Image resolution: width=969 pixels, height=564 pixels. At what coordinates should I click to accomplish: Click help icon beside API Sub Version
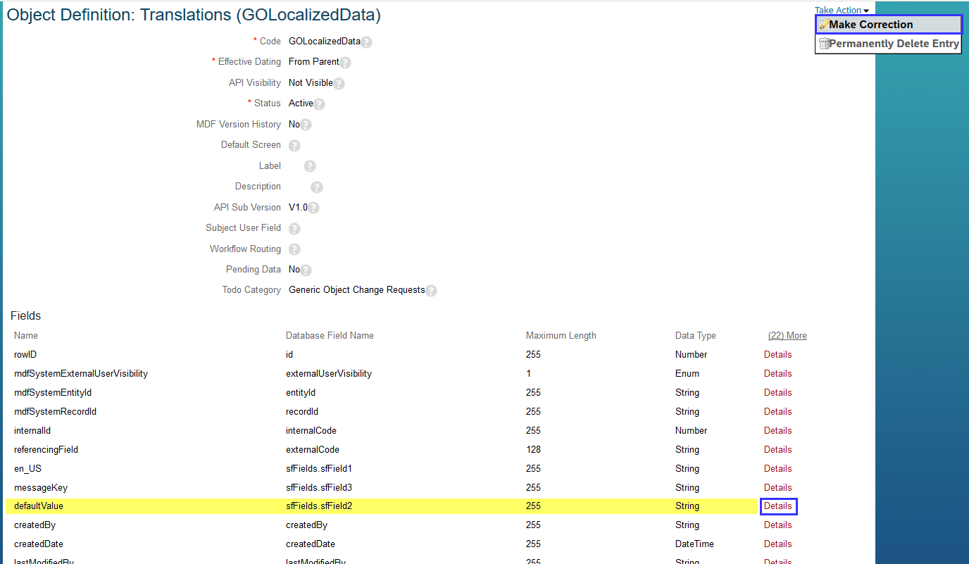tap(313, 208)
